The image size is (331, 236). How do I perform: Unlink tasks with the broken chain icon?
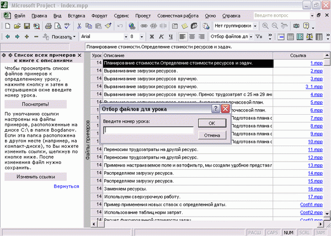(x=153, y=26)
